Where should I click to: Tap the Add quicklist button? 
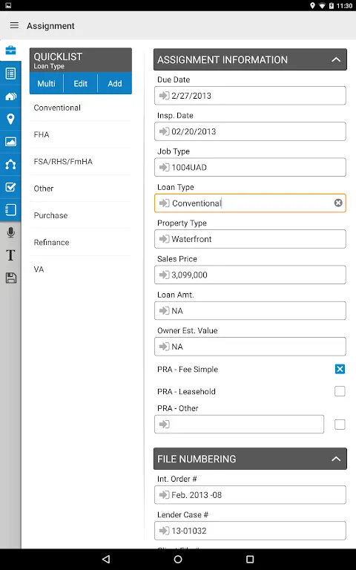pyautogui.click(x=115, y=83)
